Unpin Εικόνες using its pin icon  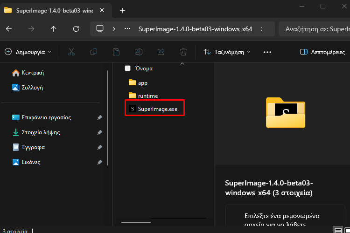coord(99,162)
